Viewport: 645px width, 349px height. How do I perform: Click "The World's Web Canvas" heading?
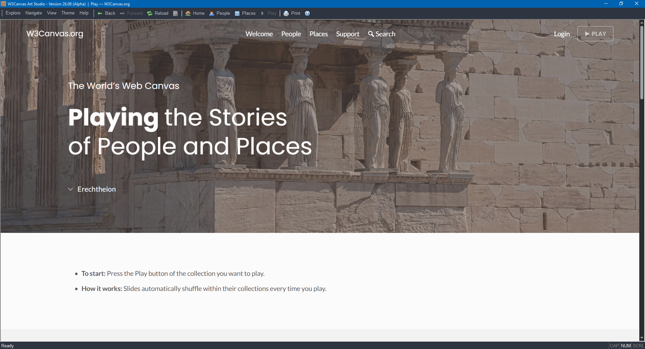coord(124,86)
